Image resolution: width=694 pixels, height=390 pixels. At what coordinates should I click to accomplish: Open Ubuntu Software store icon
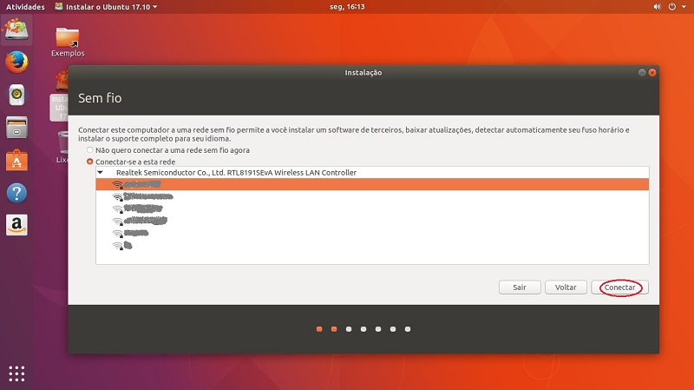16,160
